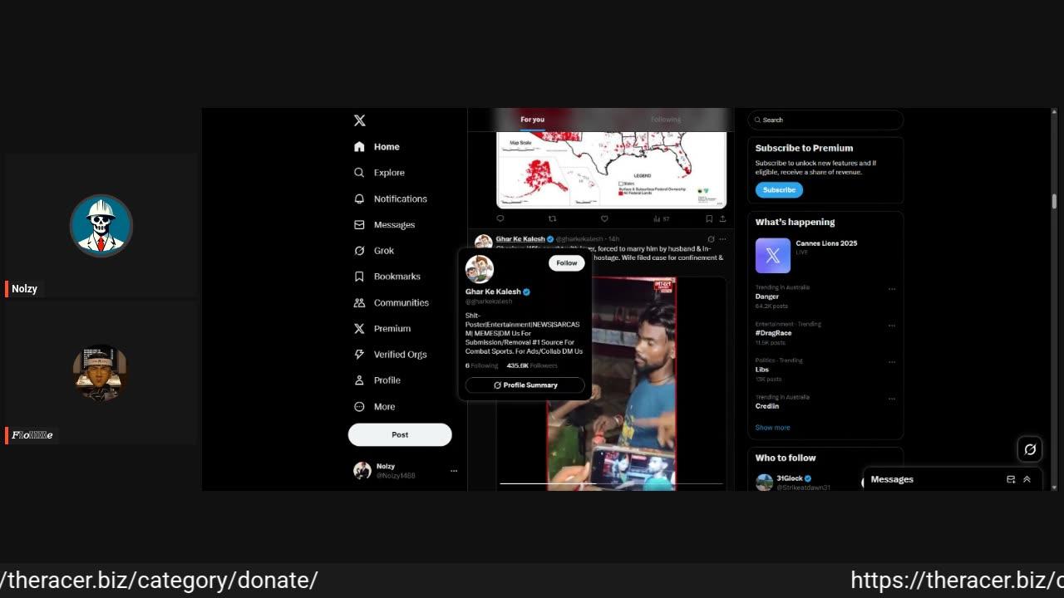The width and height of the screenshot is (1064, 598).
Task: Click the More circle icon
Action: click(x=359, y=406)
